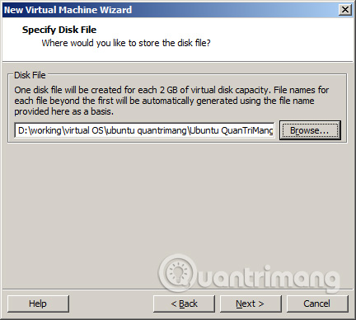Click 'ubuntu quantrimang' folder in the path field
This screenshot has height=320, width=356.
pyautogui.click(x=147, y=130)
